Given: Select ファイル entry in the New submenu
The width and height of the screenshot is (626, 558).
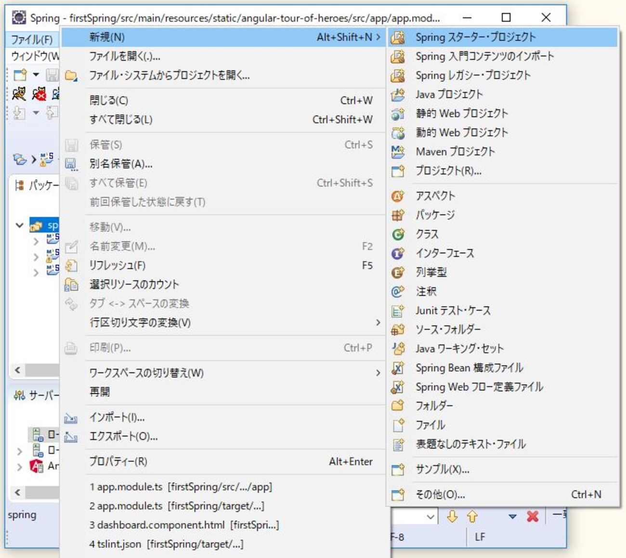Looking at the screenshot, I should [x=503, y=425].
